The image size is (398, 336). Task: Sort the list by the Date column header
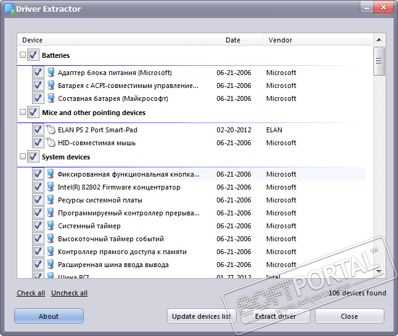tap(232, 40)
